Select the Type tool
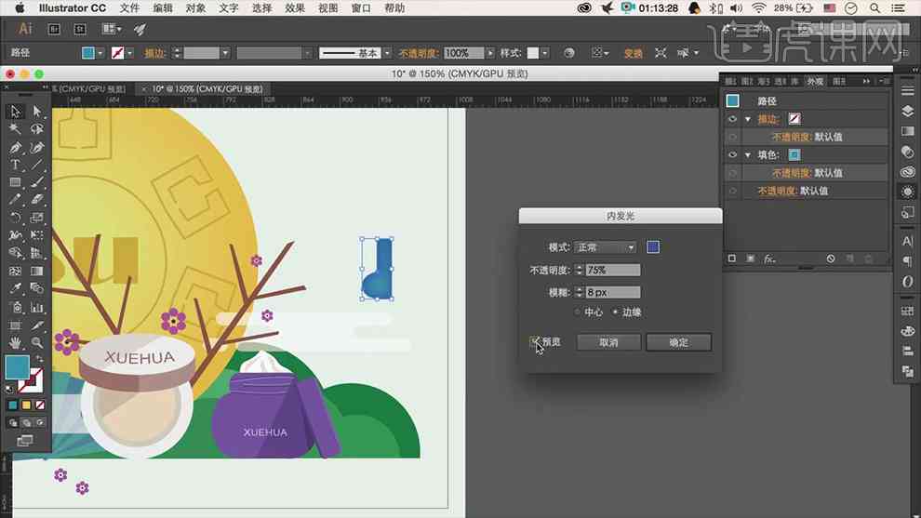The image size is (921, 518). 15,165
